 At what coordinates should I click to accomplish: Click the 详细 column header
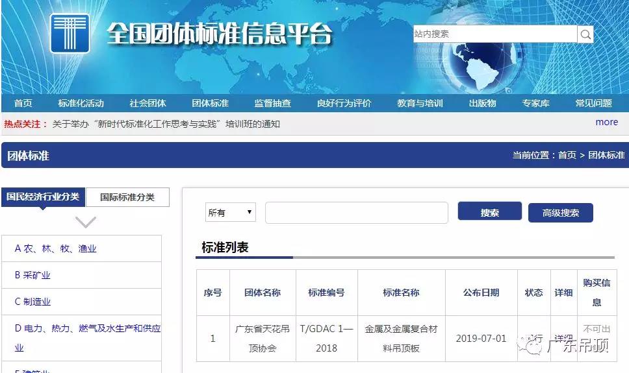[x=563, y=293]
